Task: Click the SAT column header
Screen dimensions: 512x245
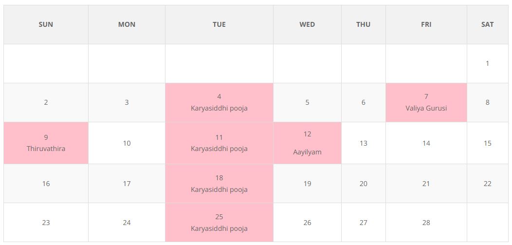Action: click(487, 24)
